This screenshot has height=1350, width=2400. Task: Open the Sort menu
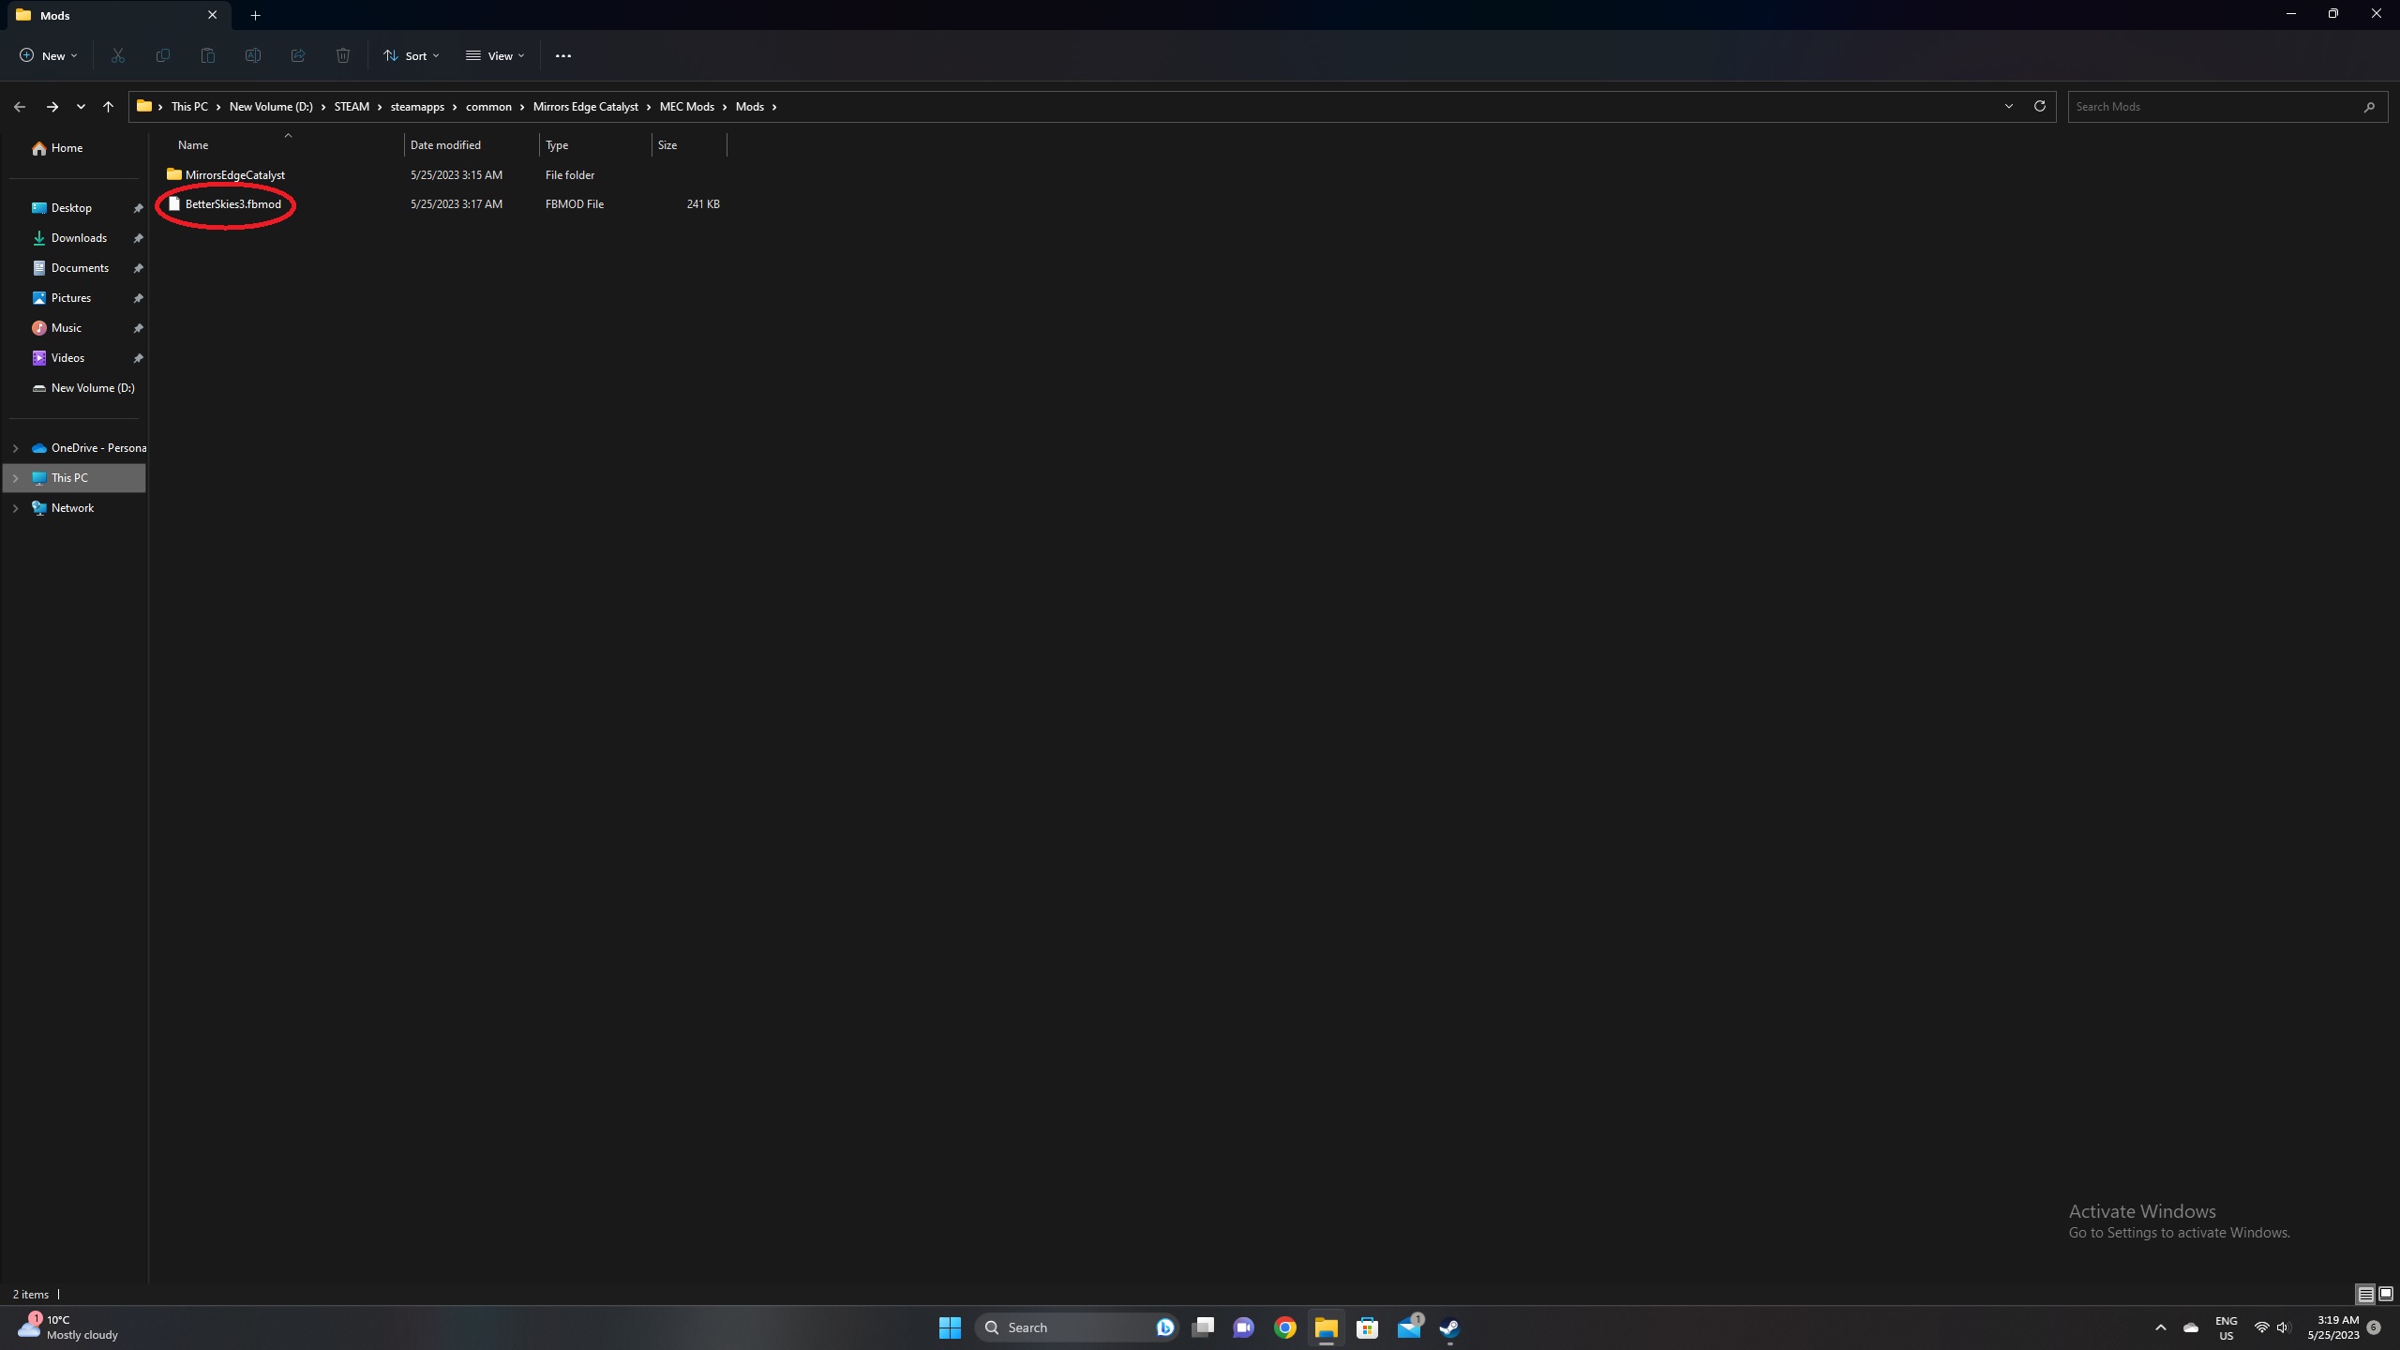click(x=411, y=56)
